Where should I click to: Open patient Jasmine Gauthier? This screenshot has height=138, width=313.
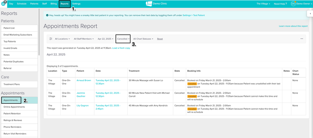(81, 95)
